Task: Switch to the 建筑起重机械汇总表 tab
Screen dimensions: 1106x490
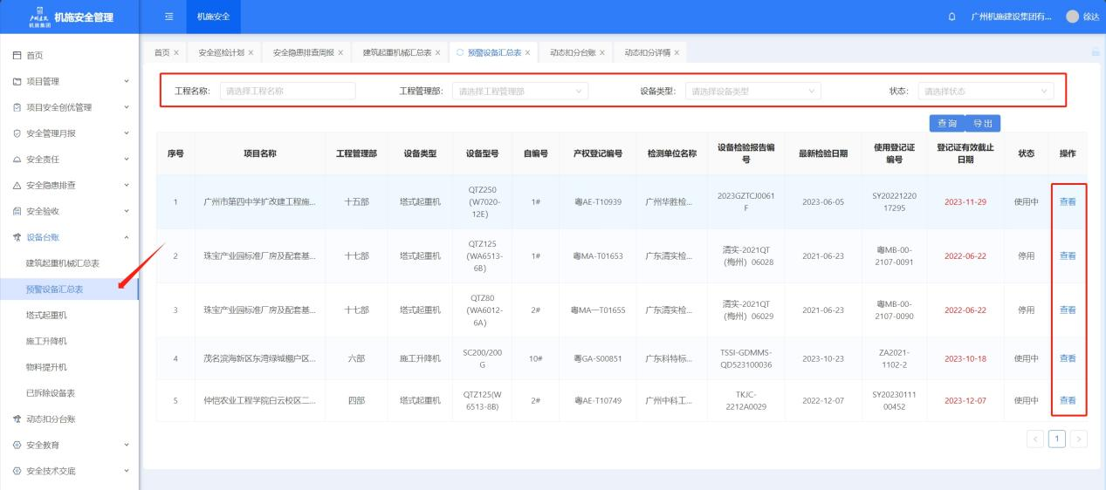Action: click(x=397, y=53)
